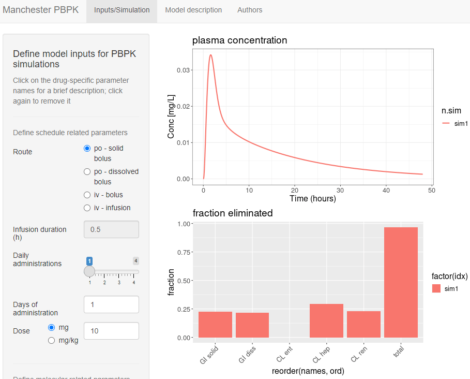Click the sim1 line legend key in plasma plot
This screenshot has width=470, height=379.
tap(446, 123)
